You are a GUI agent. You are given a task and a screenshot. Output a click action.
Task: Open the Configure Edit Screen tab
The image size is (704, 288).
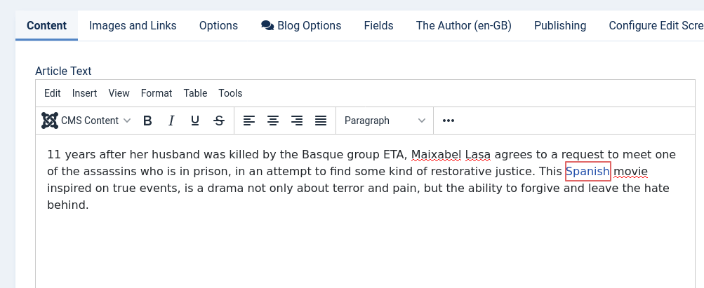[x=656, y=25]
